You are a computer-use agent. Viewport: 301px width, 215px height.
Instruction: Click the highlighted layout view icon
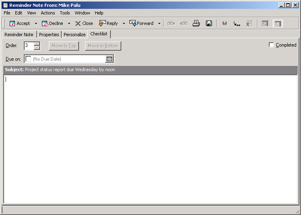click(278, 24)
